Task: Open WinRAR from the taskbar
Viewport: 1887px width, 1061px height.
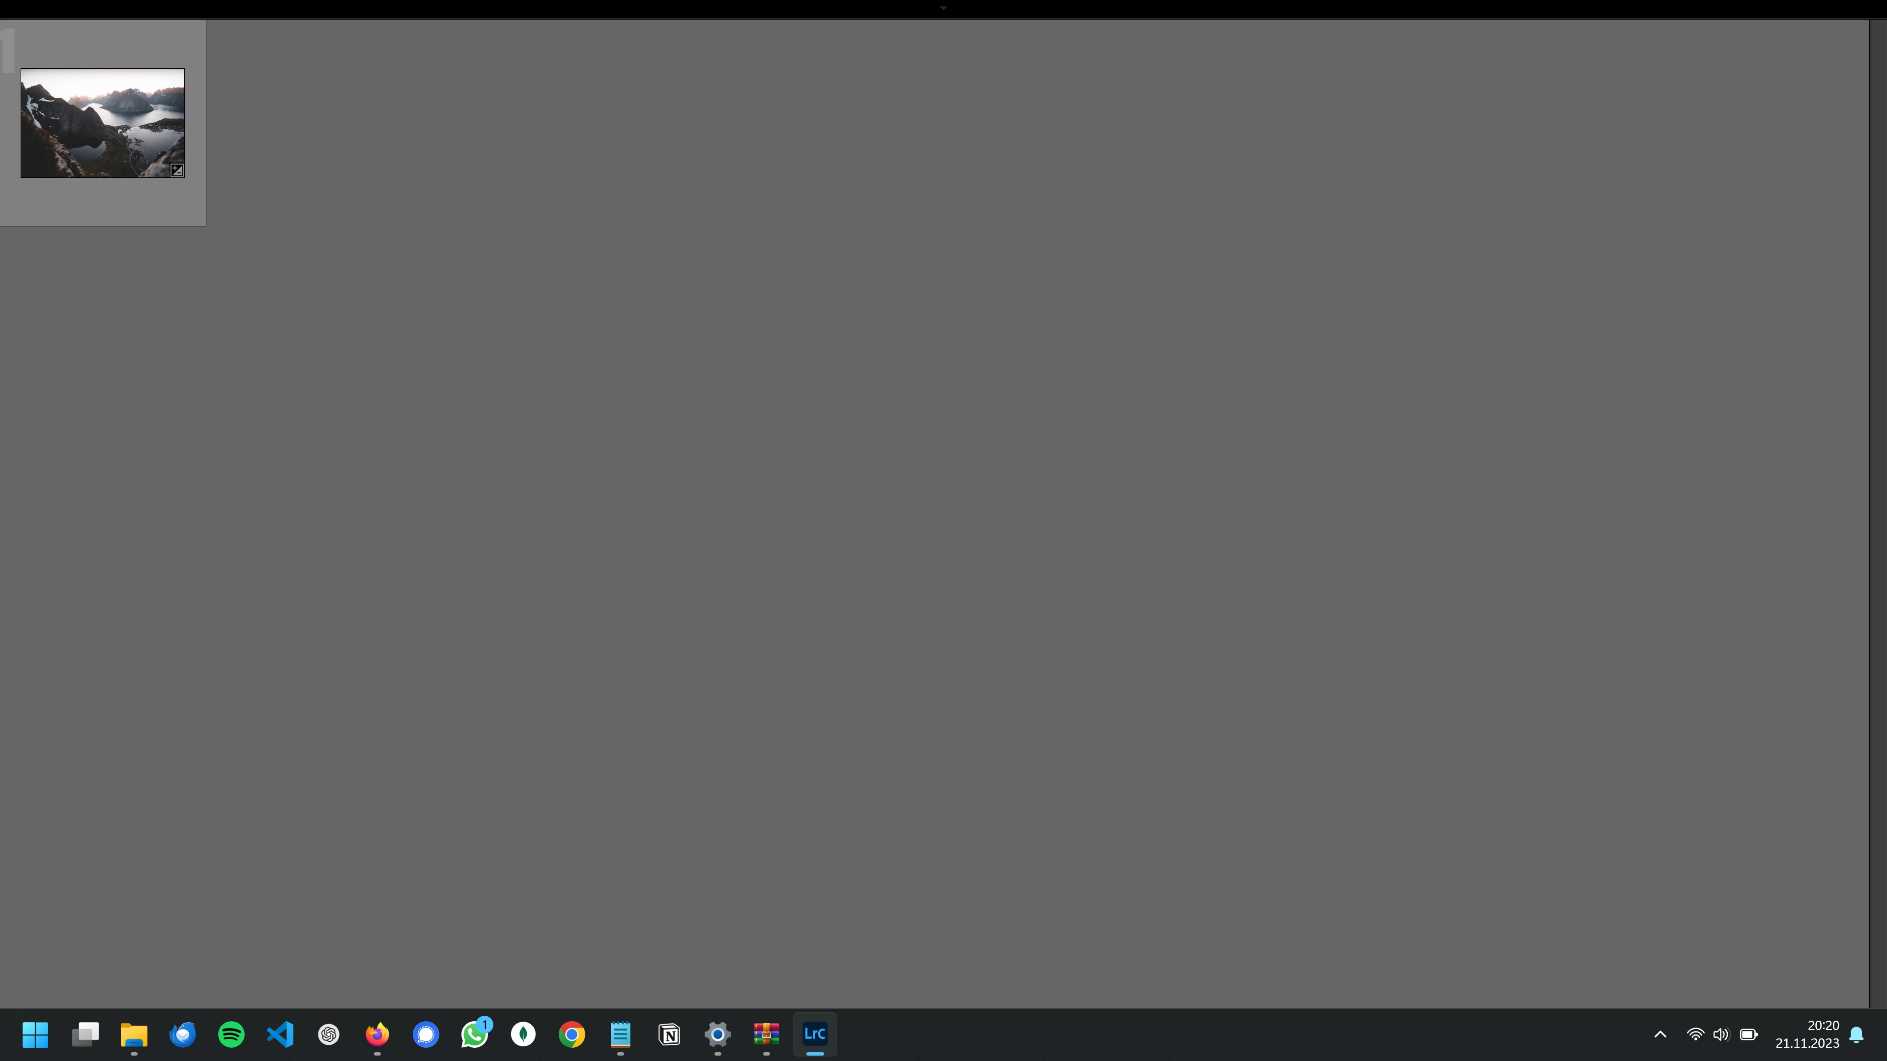Action: click(766, 1034)
